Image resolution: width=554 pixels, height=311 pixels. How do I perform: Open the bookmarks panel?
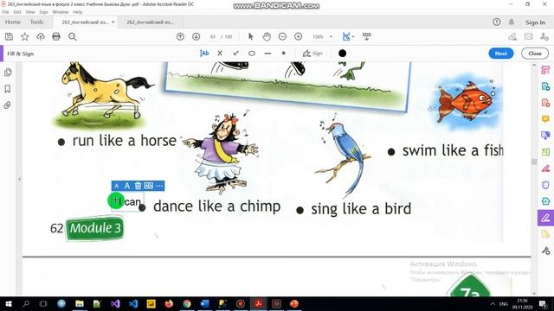click(x=8, y=89)
